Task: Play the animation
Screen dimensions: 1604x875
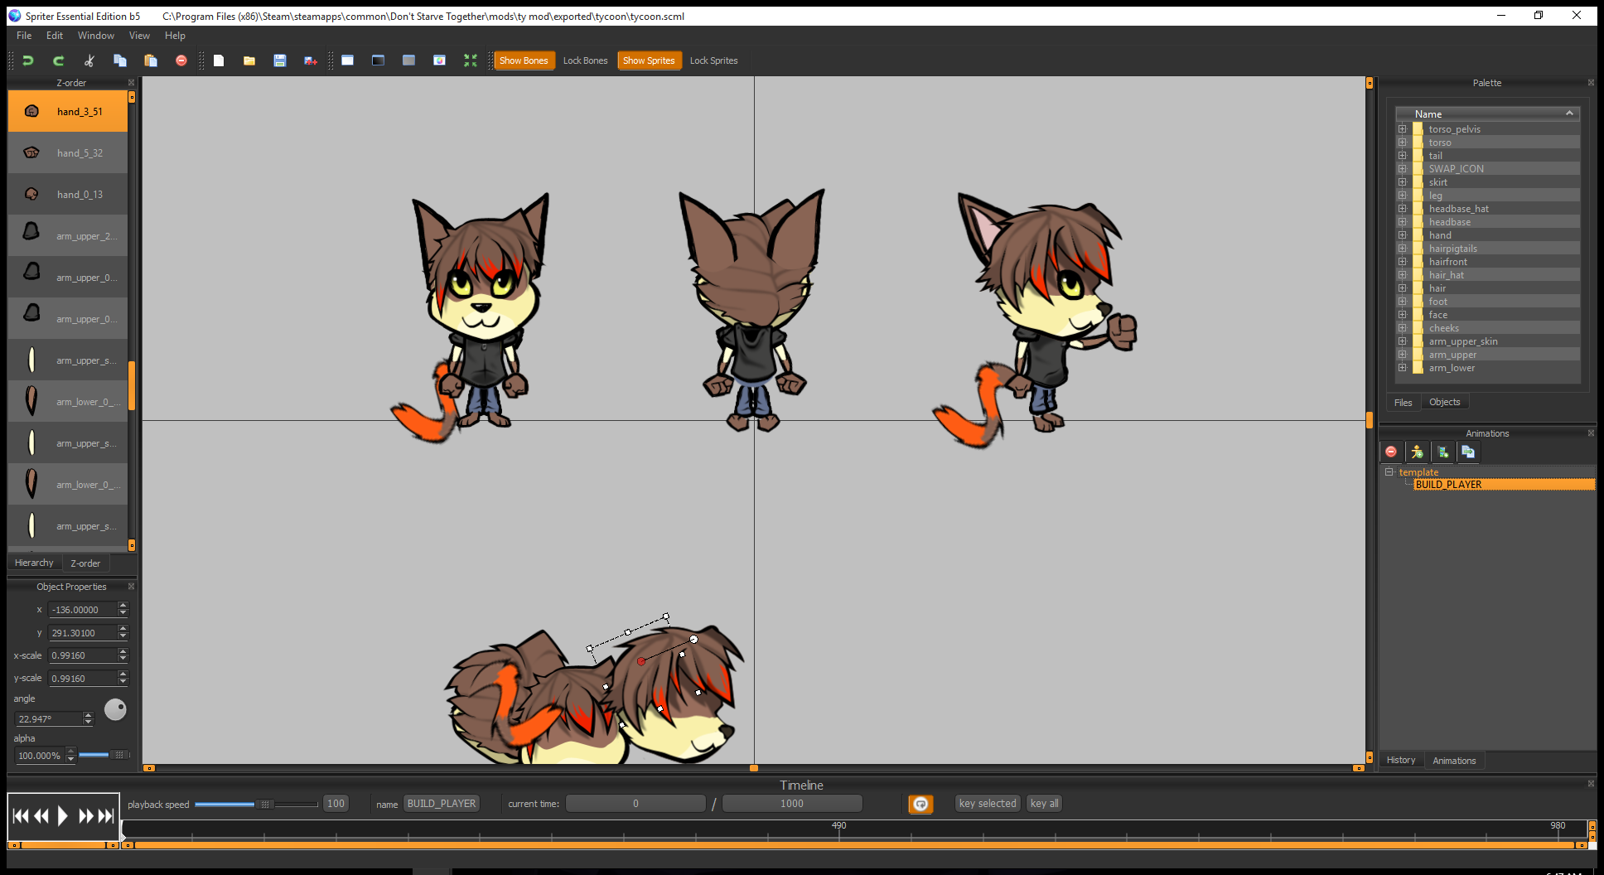Action: 62,816
